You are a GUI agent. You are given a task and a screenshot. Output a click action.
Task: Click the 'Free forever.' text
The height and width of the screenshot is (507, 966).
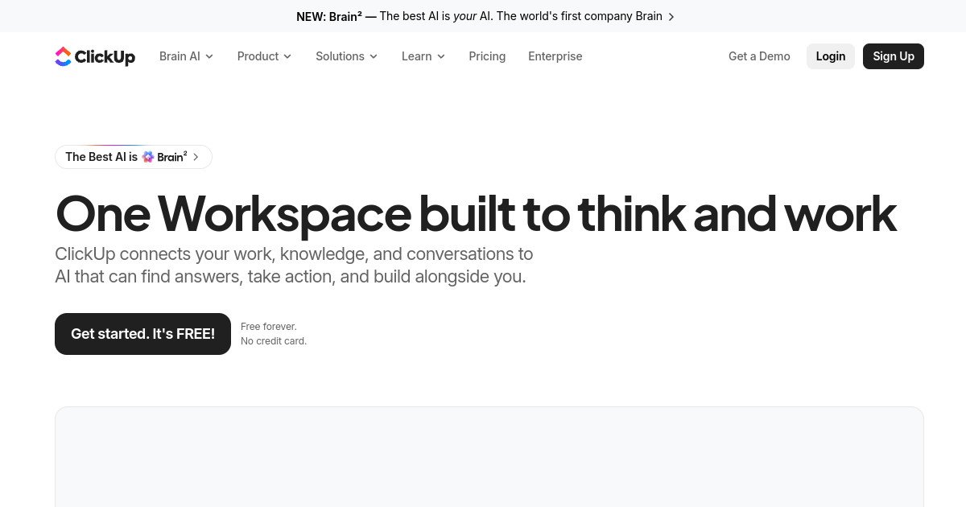(269, 327)
